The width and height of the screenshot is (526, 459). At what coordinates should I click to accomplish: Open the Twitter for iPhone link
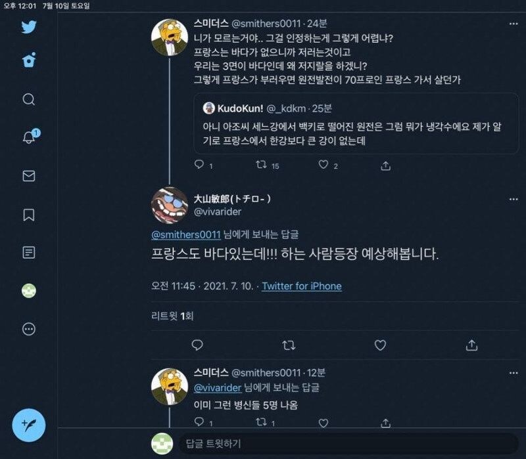[302, 286]
